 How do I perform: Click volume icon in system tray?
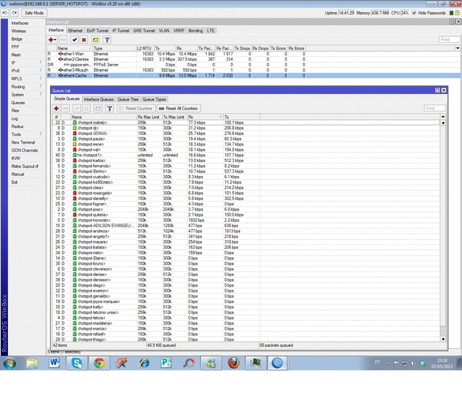coord(414,363)
